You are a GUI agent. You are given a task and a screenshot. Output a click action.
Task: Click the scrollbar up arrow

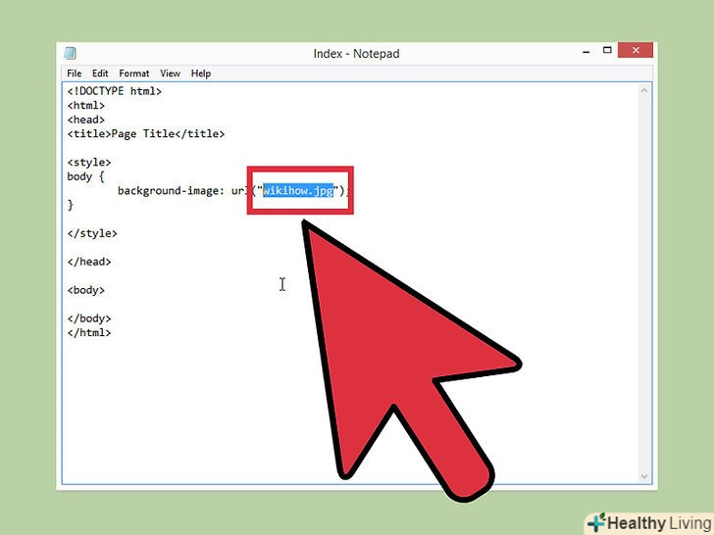(643, 90)
